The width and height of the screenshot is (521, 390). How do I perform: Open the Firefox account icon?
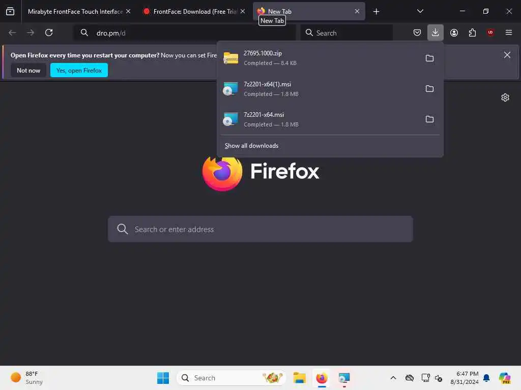(x=454, y=32)
